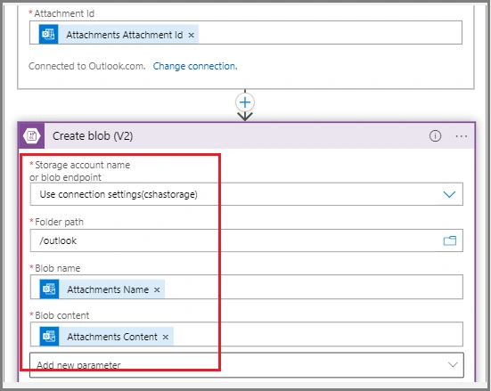Open folder picker for Folder path
Screen dimensions: 491x391
coord(450,240)
